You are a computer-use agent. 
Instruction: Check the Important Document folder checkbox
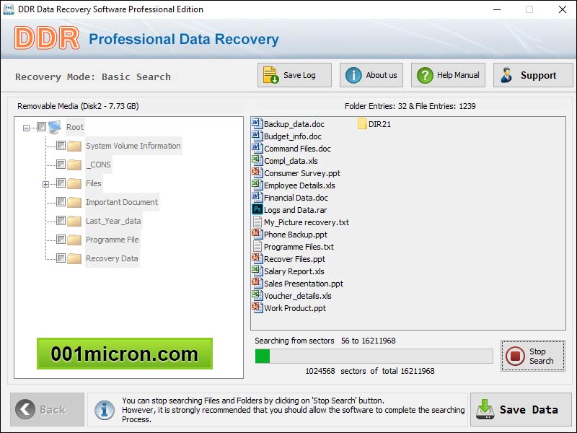click(x=61, y=202)
